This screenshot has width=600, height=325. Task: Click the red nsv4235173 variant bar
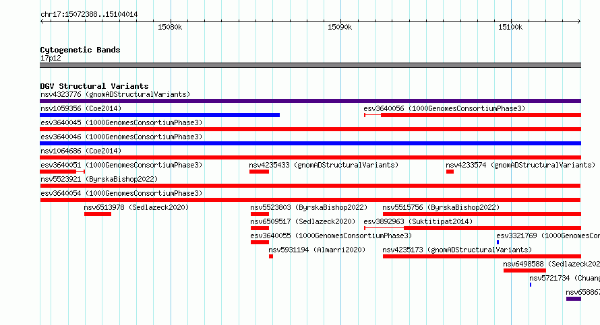[482, 256]
